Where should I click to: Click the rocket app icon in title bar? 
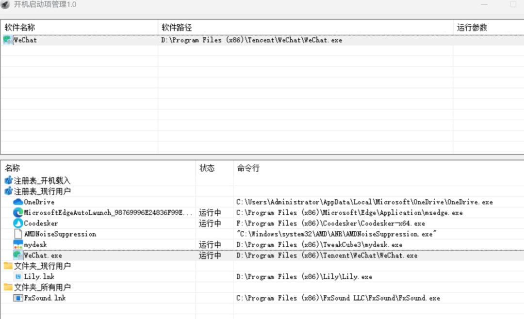(5, 5)
